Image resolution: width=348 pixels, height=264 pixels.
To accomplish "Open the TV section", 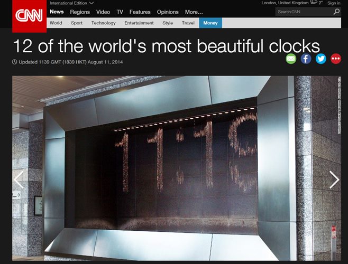I will 120,12.
